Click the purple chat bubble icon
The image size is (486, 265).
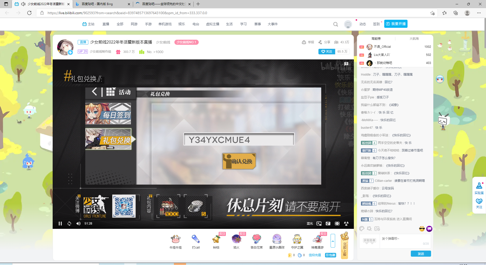(429, 229)
